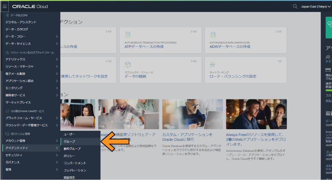Open the Japan East (Tokyo) region dropdown

315,7
